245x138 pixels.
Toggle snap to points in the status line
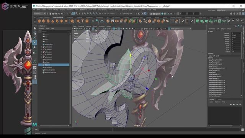pos(91,14)
